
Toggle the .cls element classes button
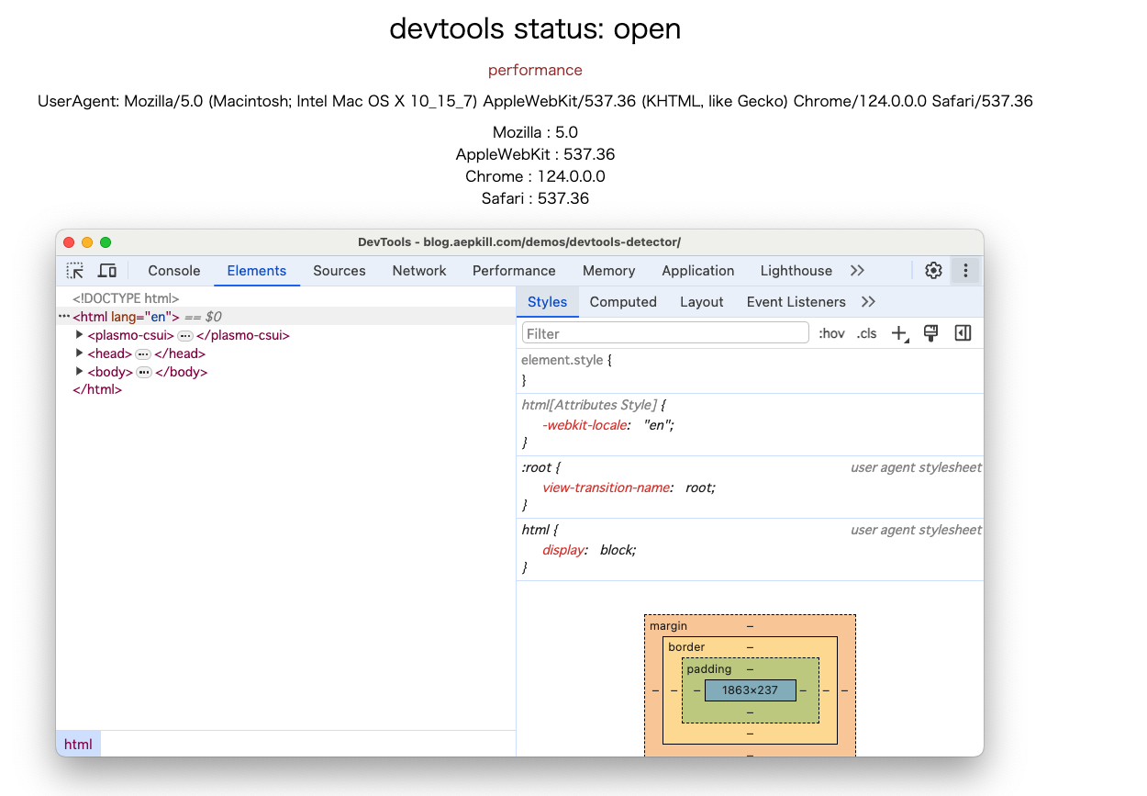(x=866, y=333)
